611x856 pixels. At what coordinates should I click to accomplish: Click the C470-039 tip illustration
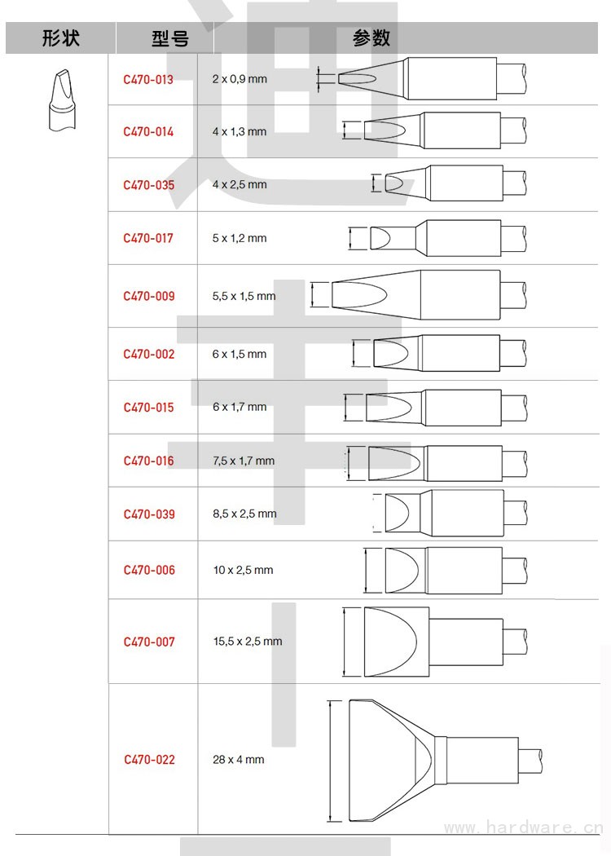point(451,513)
